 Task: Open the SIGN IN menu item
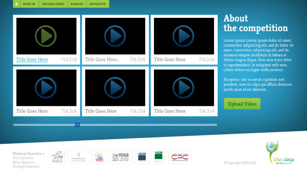click(29, 4)
